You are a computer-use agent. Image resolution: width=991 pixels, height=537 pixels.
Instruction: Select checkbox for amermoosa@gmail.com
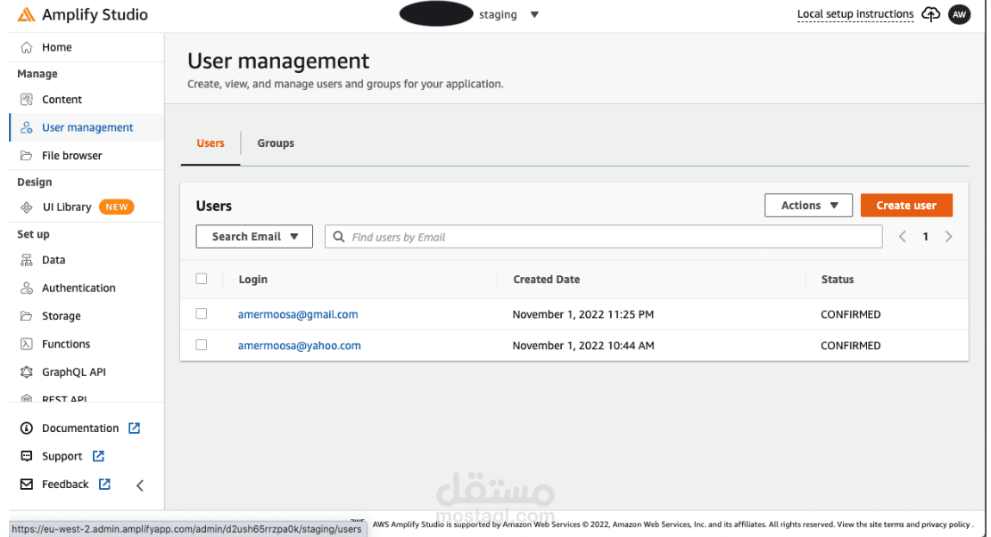pyautogui.click(x=202, y=313)
